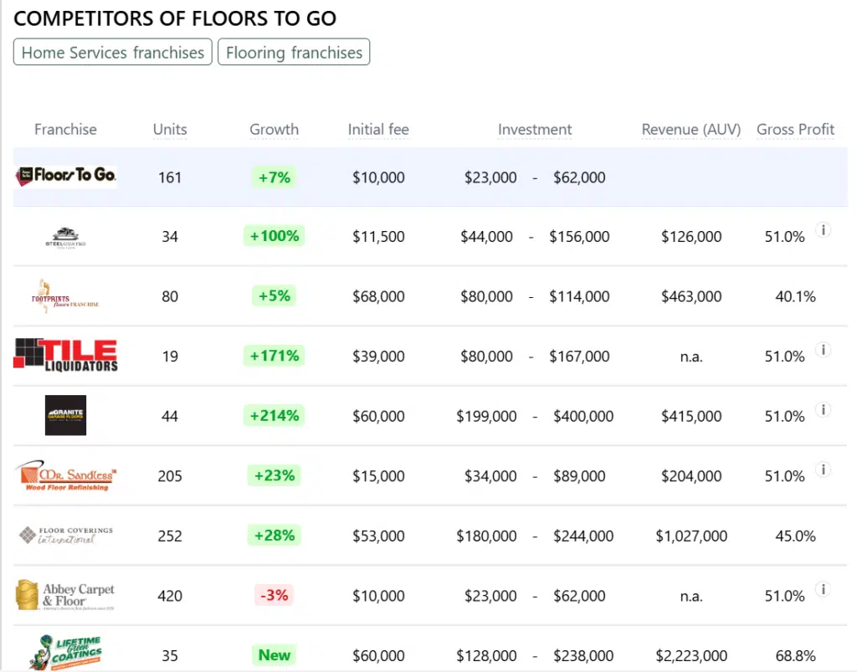Click the Gross Profit column header
This screenshot has height=672, width=857.
click(x=795, y=130)
